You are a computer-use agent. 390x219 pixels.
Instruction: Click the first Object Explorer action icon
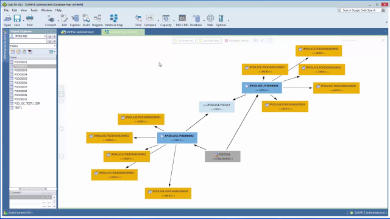(12, 52)
